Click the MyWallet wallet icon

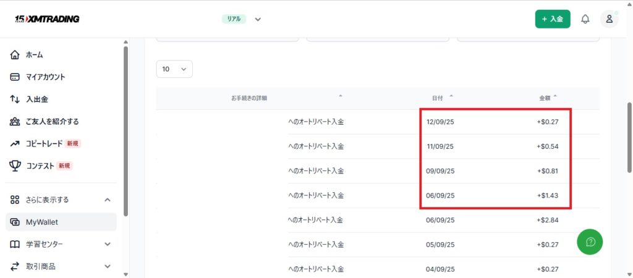click(15, 222)
